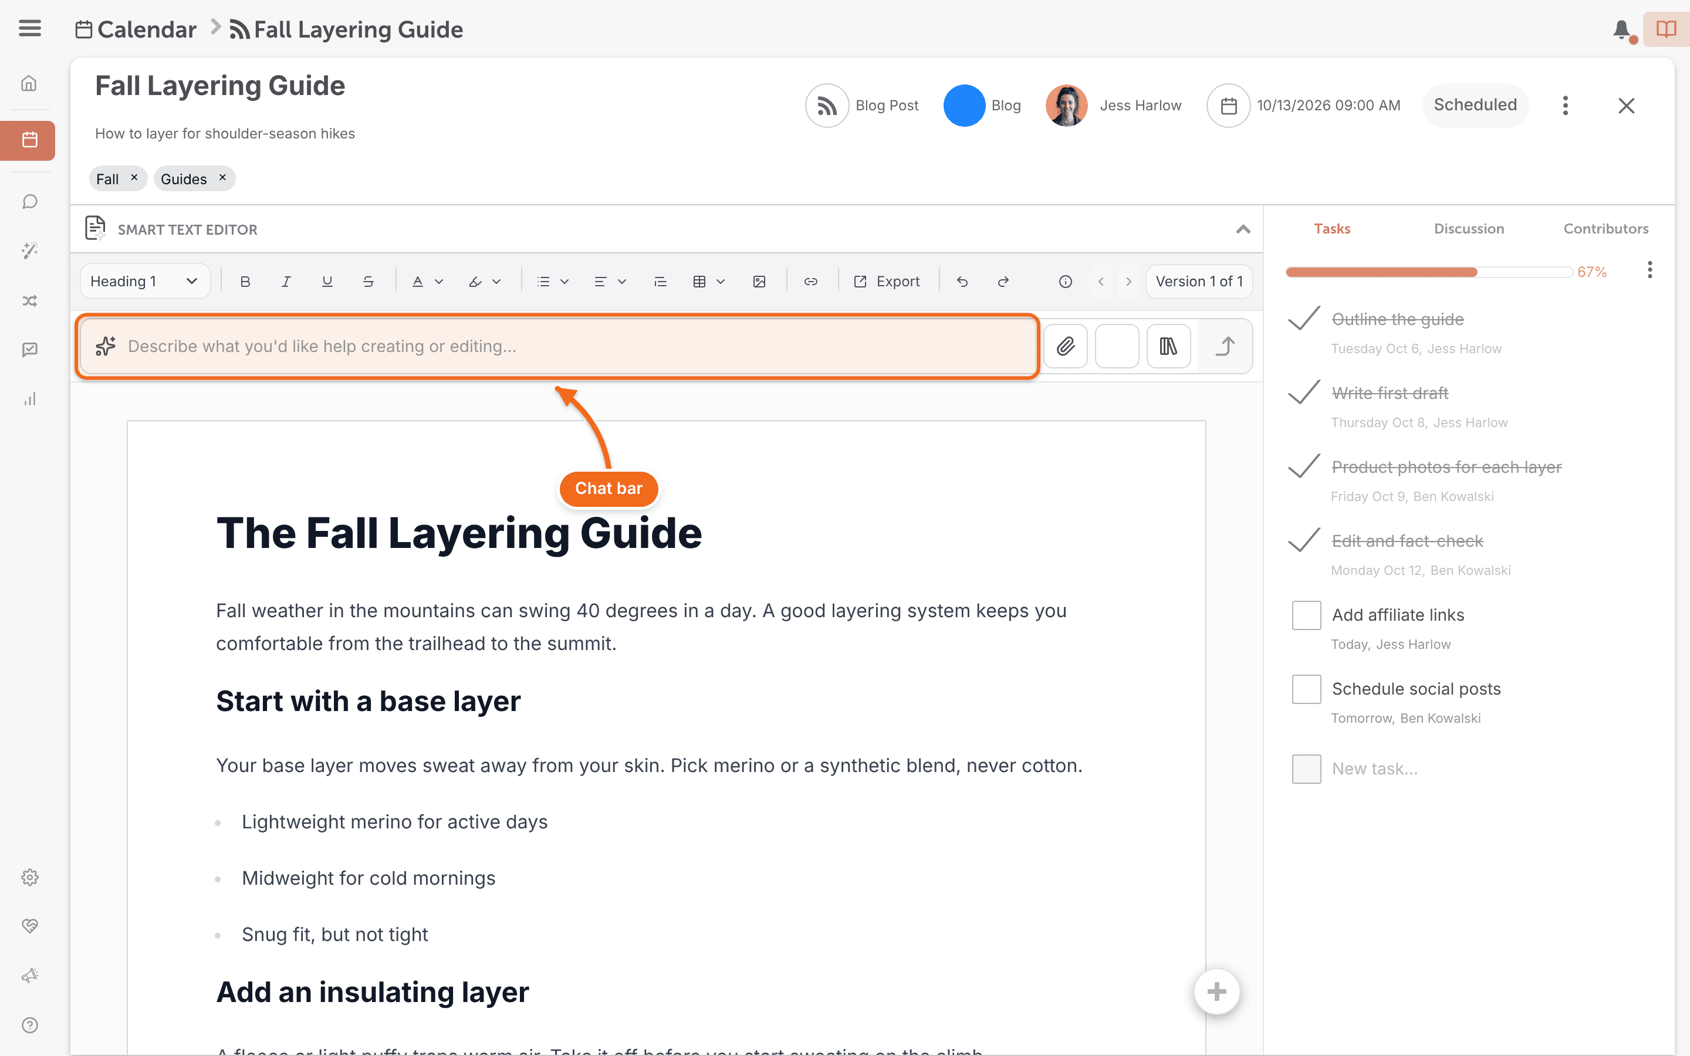Open the analytics bar chart sidebar icon

pos(29,399)
